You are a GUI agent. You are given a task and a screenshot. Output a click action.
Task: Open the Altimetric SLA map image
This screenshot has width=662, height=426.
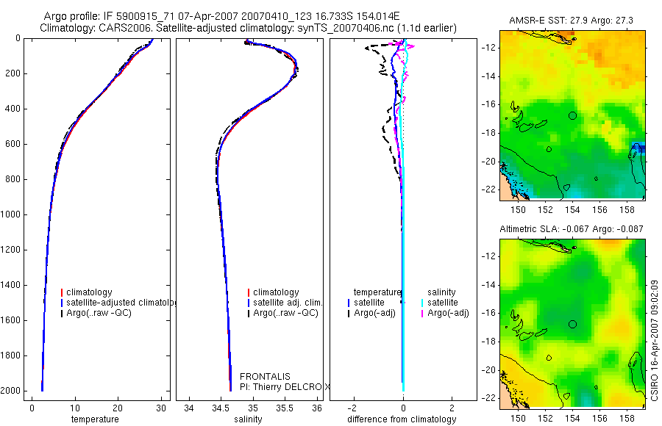pyautogui.click(x=572, y=323)
